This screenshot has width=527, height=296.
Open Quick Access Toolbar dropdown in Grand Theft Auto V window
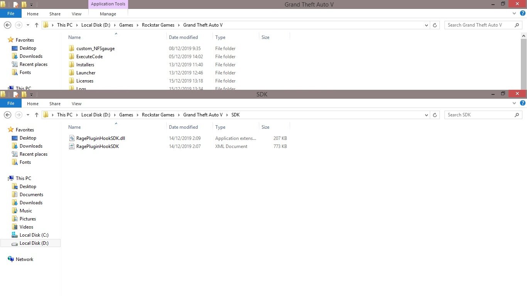point(31,5)
